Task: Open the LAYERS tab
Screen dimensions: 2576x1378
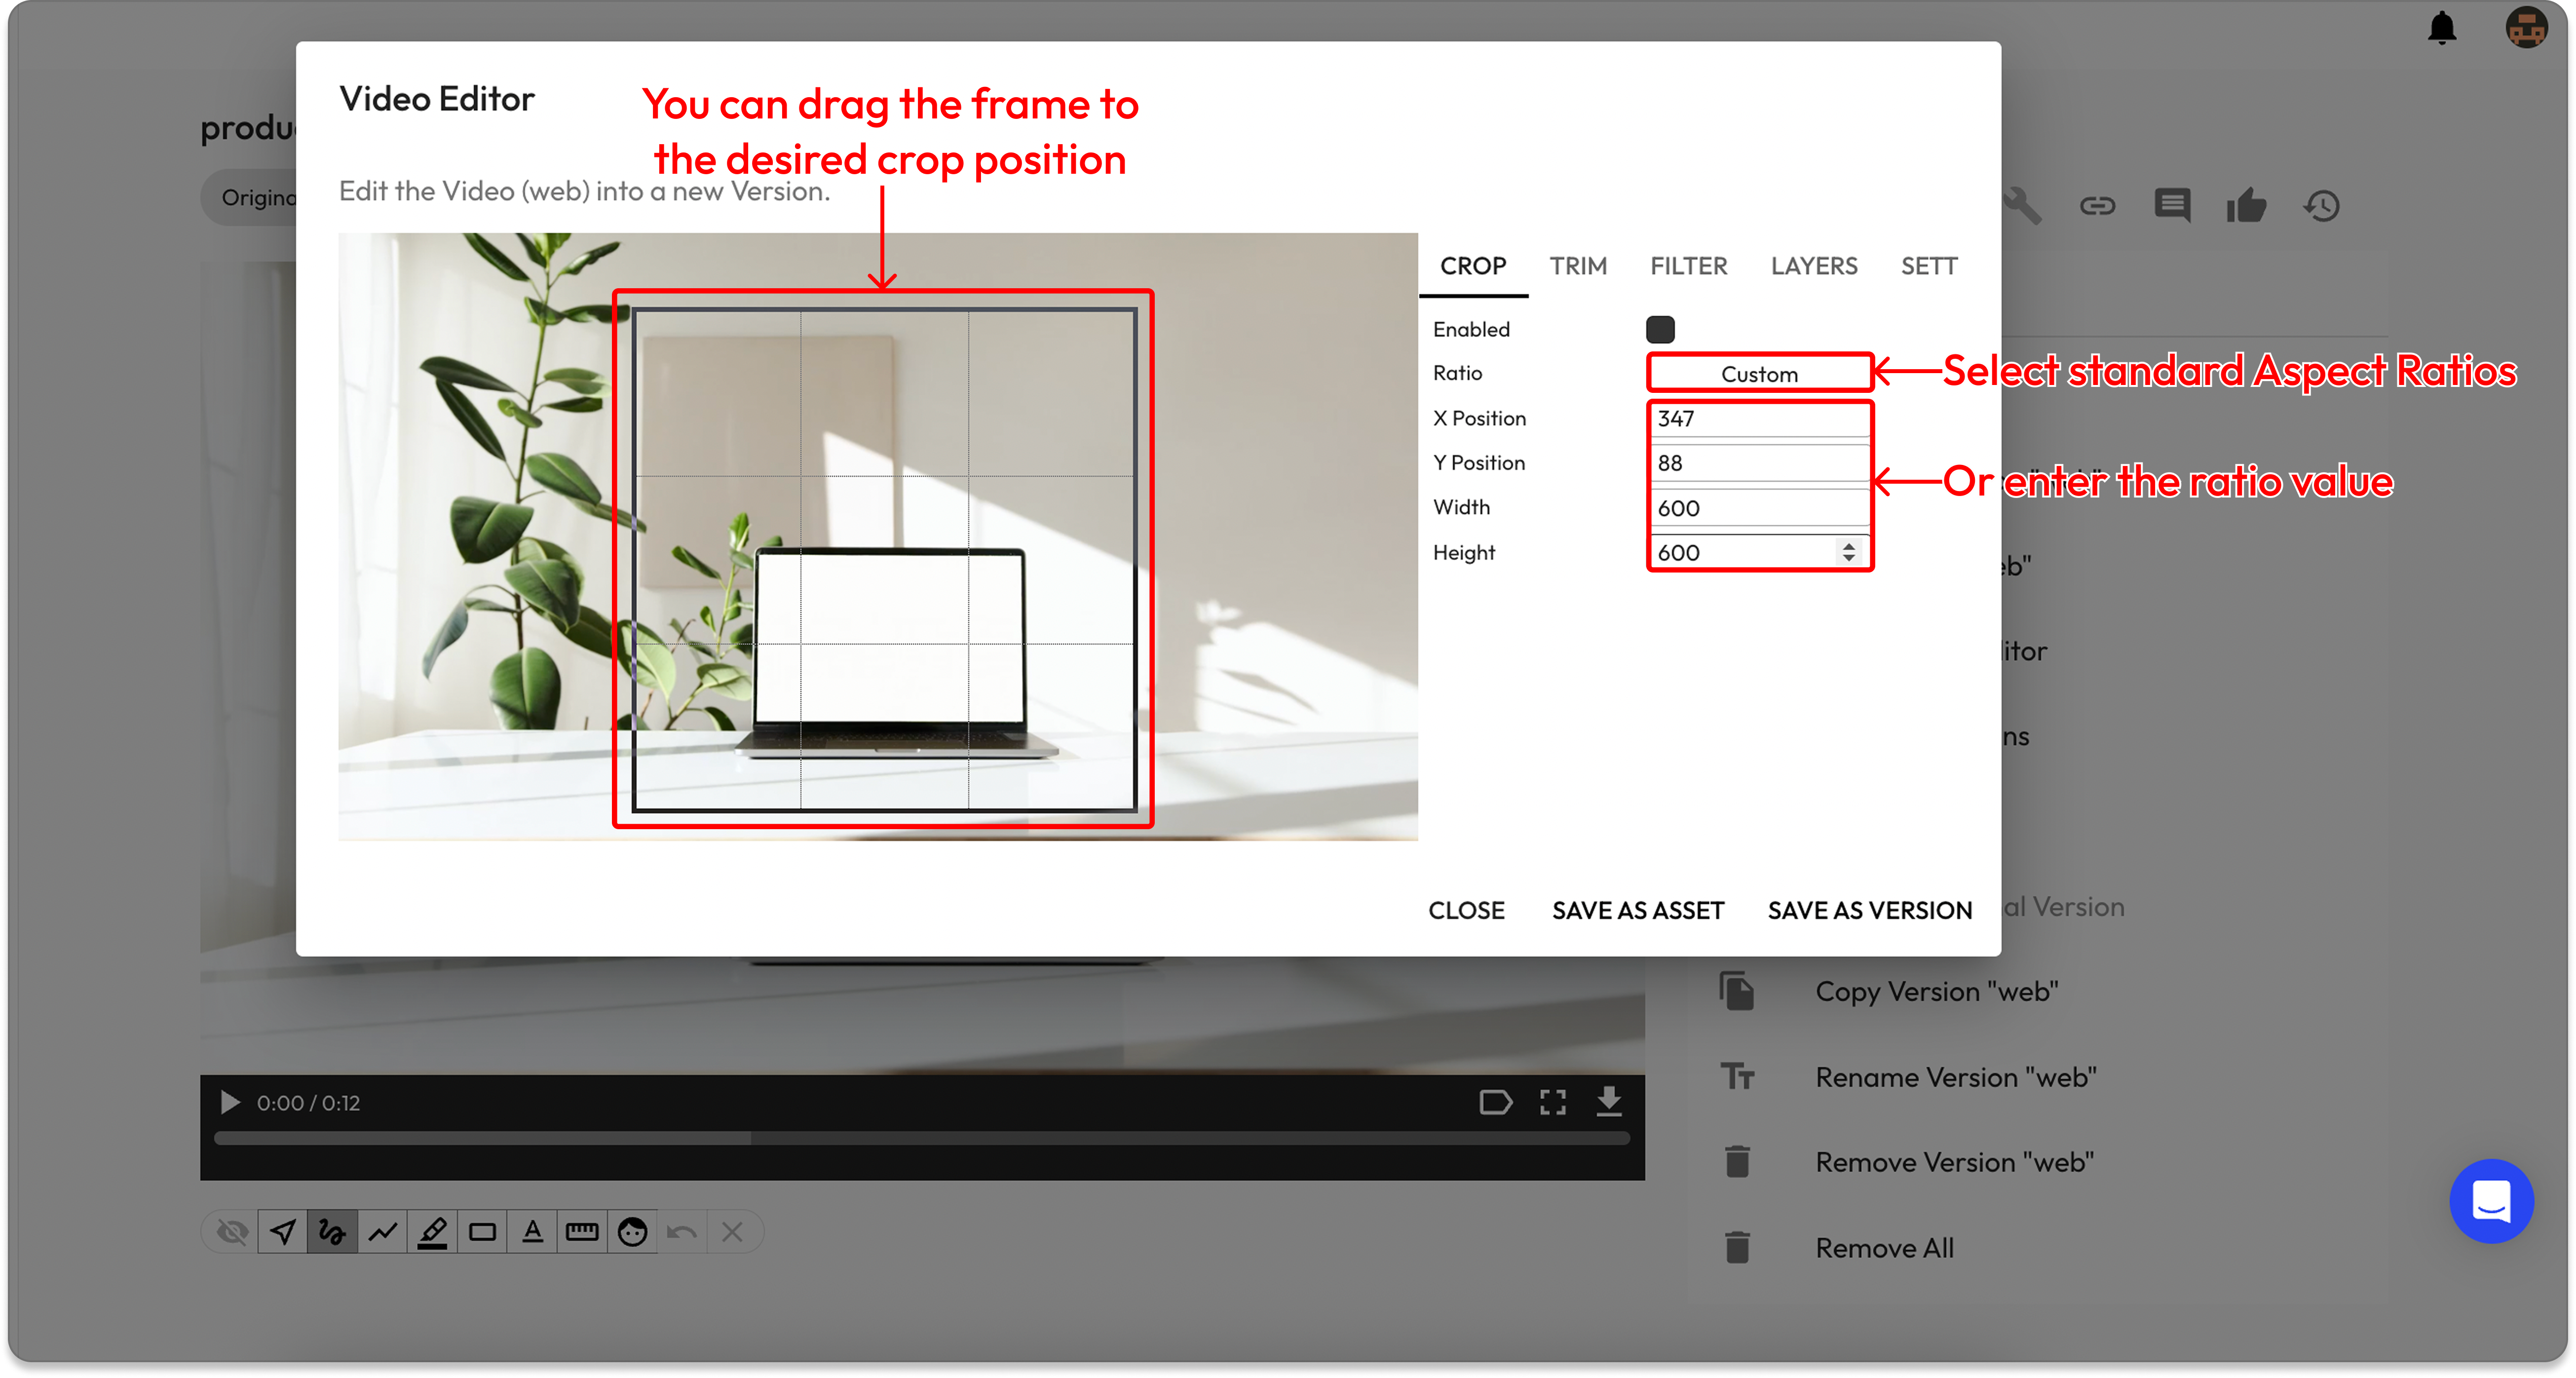Action: point(1813,266)
